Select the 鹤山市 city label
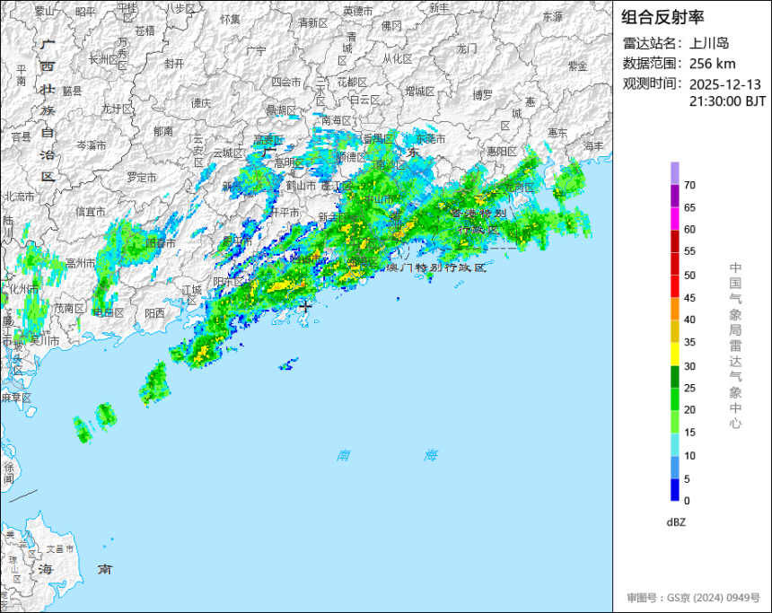 (301, 186)
